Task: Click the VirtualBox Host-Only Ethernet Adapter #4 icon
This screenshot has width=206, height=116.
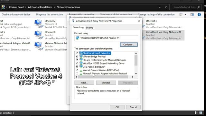Action: click(77, 38)
